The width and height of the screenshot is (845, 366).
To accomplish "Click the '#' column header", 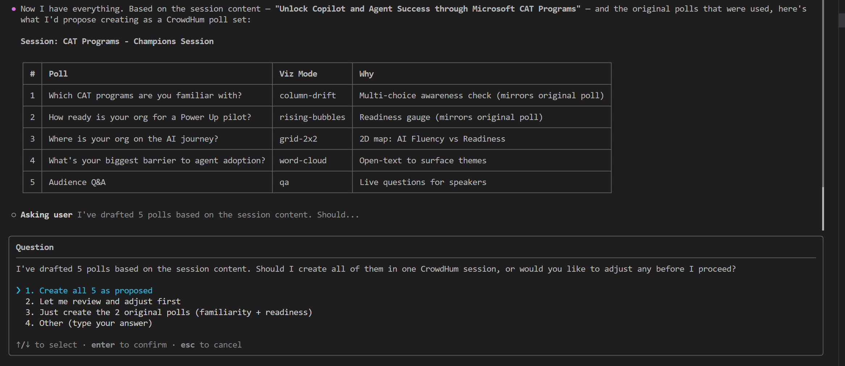I will tap(33, 74).
